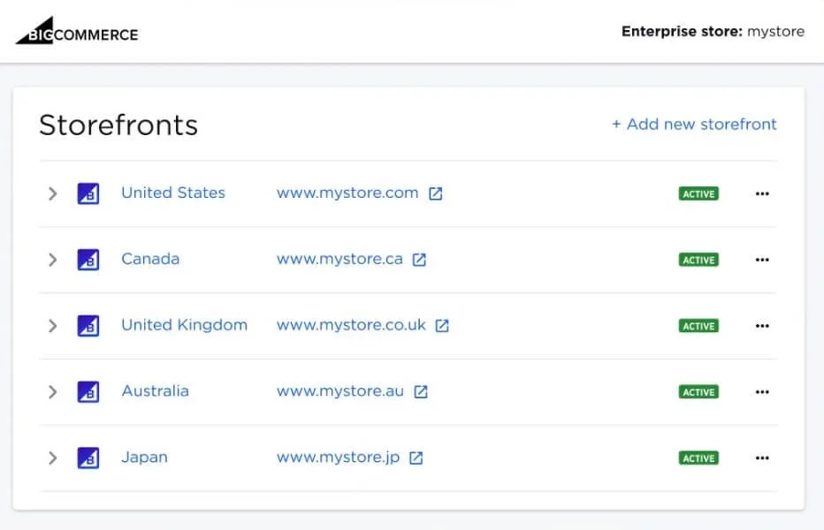This screenshot has height=530, width=824.
Task: Expand the Canada storefront row
Action: [52, 260]
